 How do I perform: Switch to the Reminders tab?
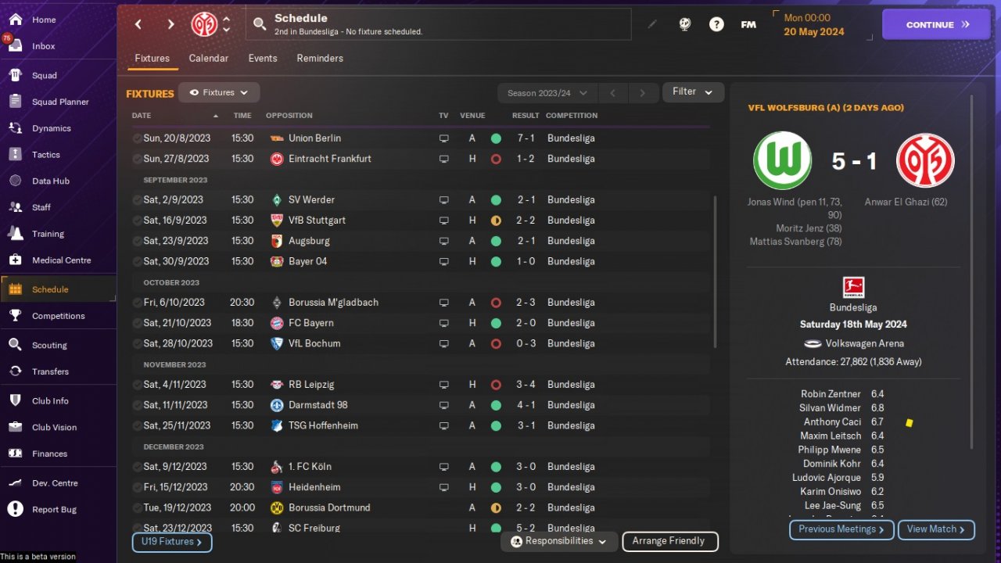[320, 59]
